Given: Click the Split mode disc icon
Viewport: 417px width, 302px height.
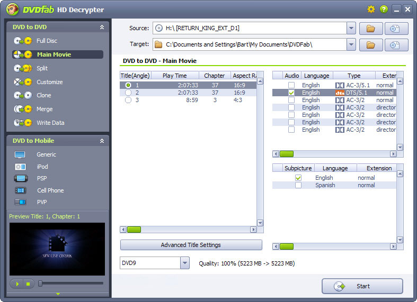Looking at the screenshot, I should [23, 68].
